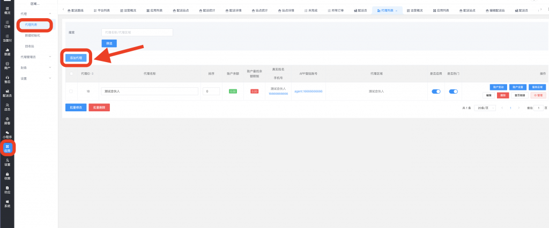Check the select-all checkbox in table header
The width and height of the screenshot is (549, 228).
(x=71, y=73)
